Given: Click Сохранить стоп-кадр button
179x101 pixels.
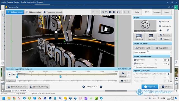Looking at the screenshot, I should (x=39, y=87).
